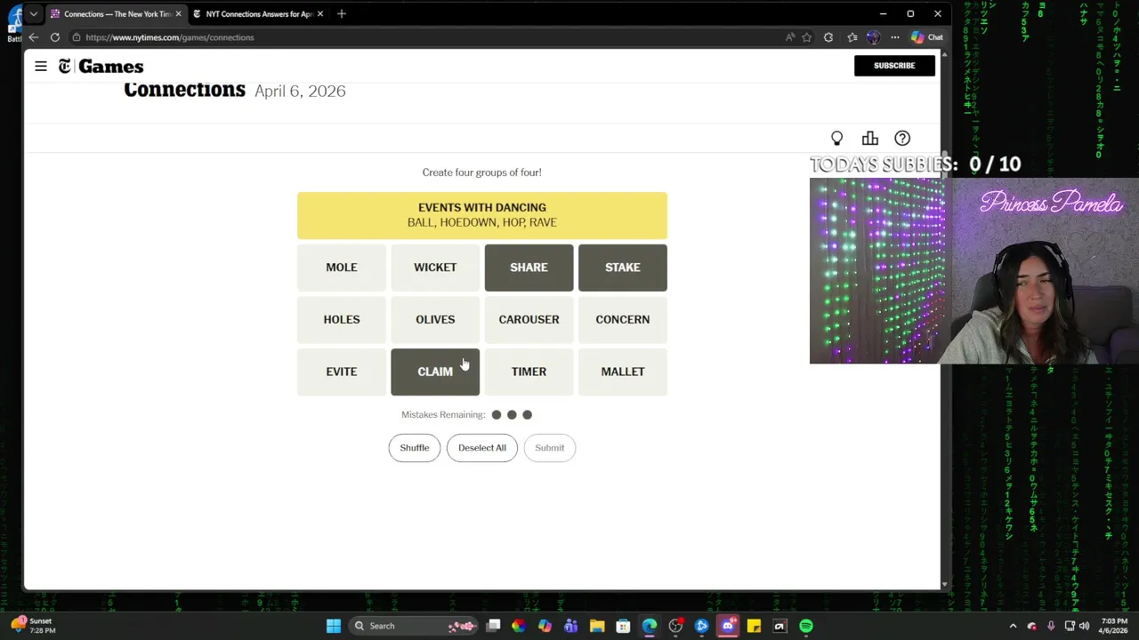Click the browser address bar URL
The height and width of the screenshot is (640, 1139).
click(x=170, y=37)
